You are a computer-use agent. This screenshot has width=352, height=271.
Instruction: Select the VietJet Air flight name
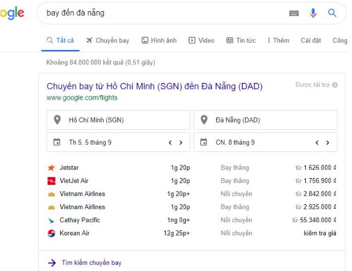pyautogui.click(x=74, y=181)
